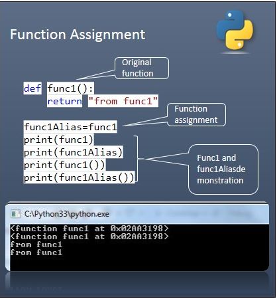This screenshot has height=299, width=277.
Task: Click the 'C:\Python33\python.exe' window title
Action: click(67, 214)
